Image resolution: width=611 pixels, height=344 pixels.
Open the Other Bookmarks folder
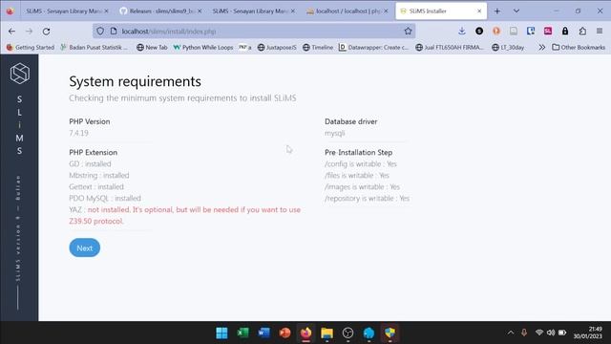click(579, 47)
